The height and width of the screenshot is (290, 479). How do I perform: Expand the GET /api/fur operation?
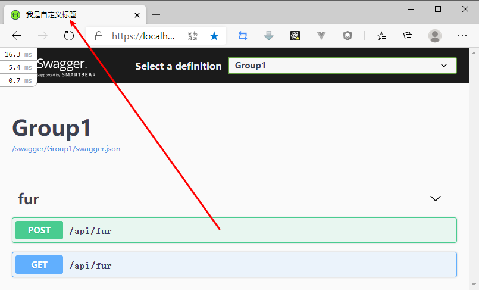(x=234, y=265)
